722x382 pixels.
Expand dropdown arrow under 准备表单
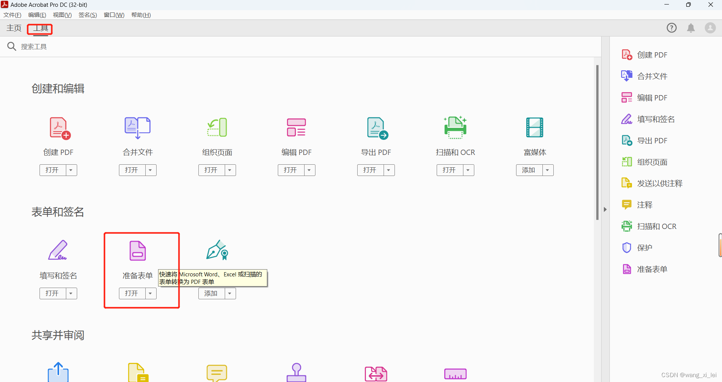point(151,293)
